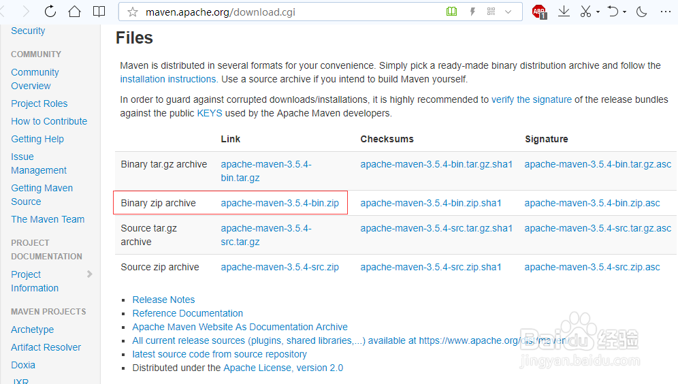The height and width of the screenshot is (384, 678).
Task: Open Community Overview sidebar link
Action: tap(35, 79)
